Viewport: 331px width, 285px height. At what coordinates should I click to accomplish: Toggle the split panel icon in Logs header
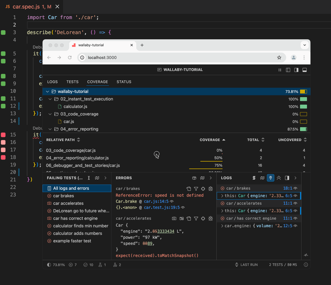(287, 178)
